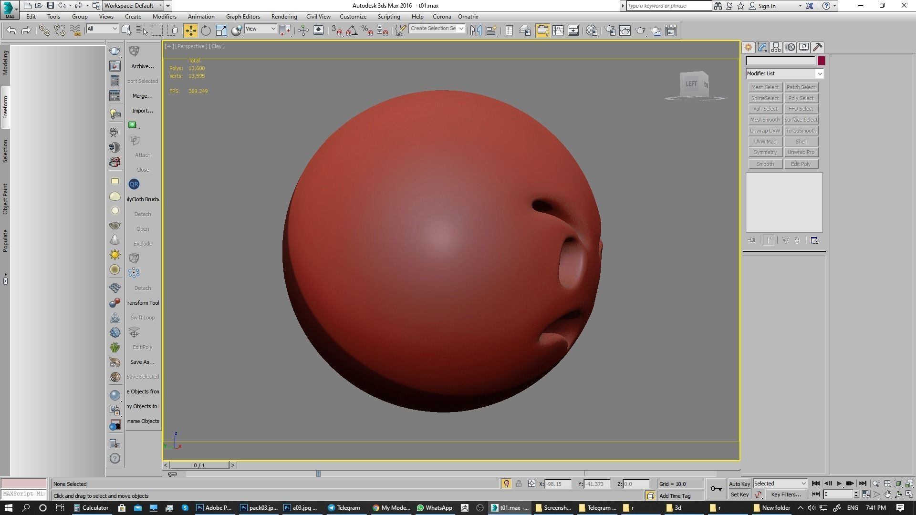Screen dimensions: 916x515
Task: Open the Graph Editors menu
Action: [x=243, y=16]
